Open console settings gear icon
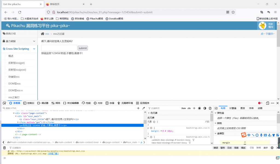The image size is (280, 164). pos(272,148)
